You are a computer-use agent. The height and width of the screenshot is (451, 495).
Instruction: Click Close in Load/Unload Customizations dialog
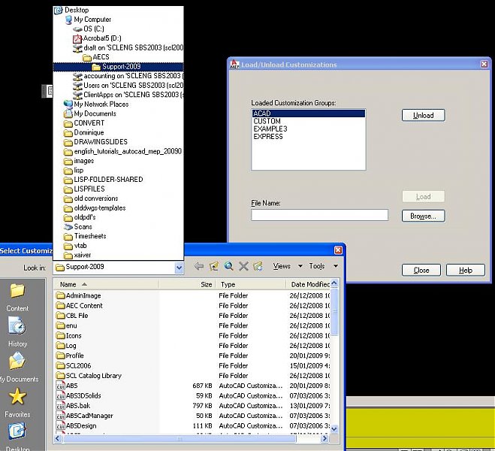point(421,271)
